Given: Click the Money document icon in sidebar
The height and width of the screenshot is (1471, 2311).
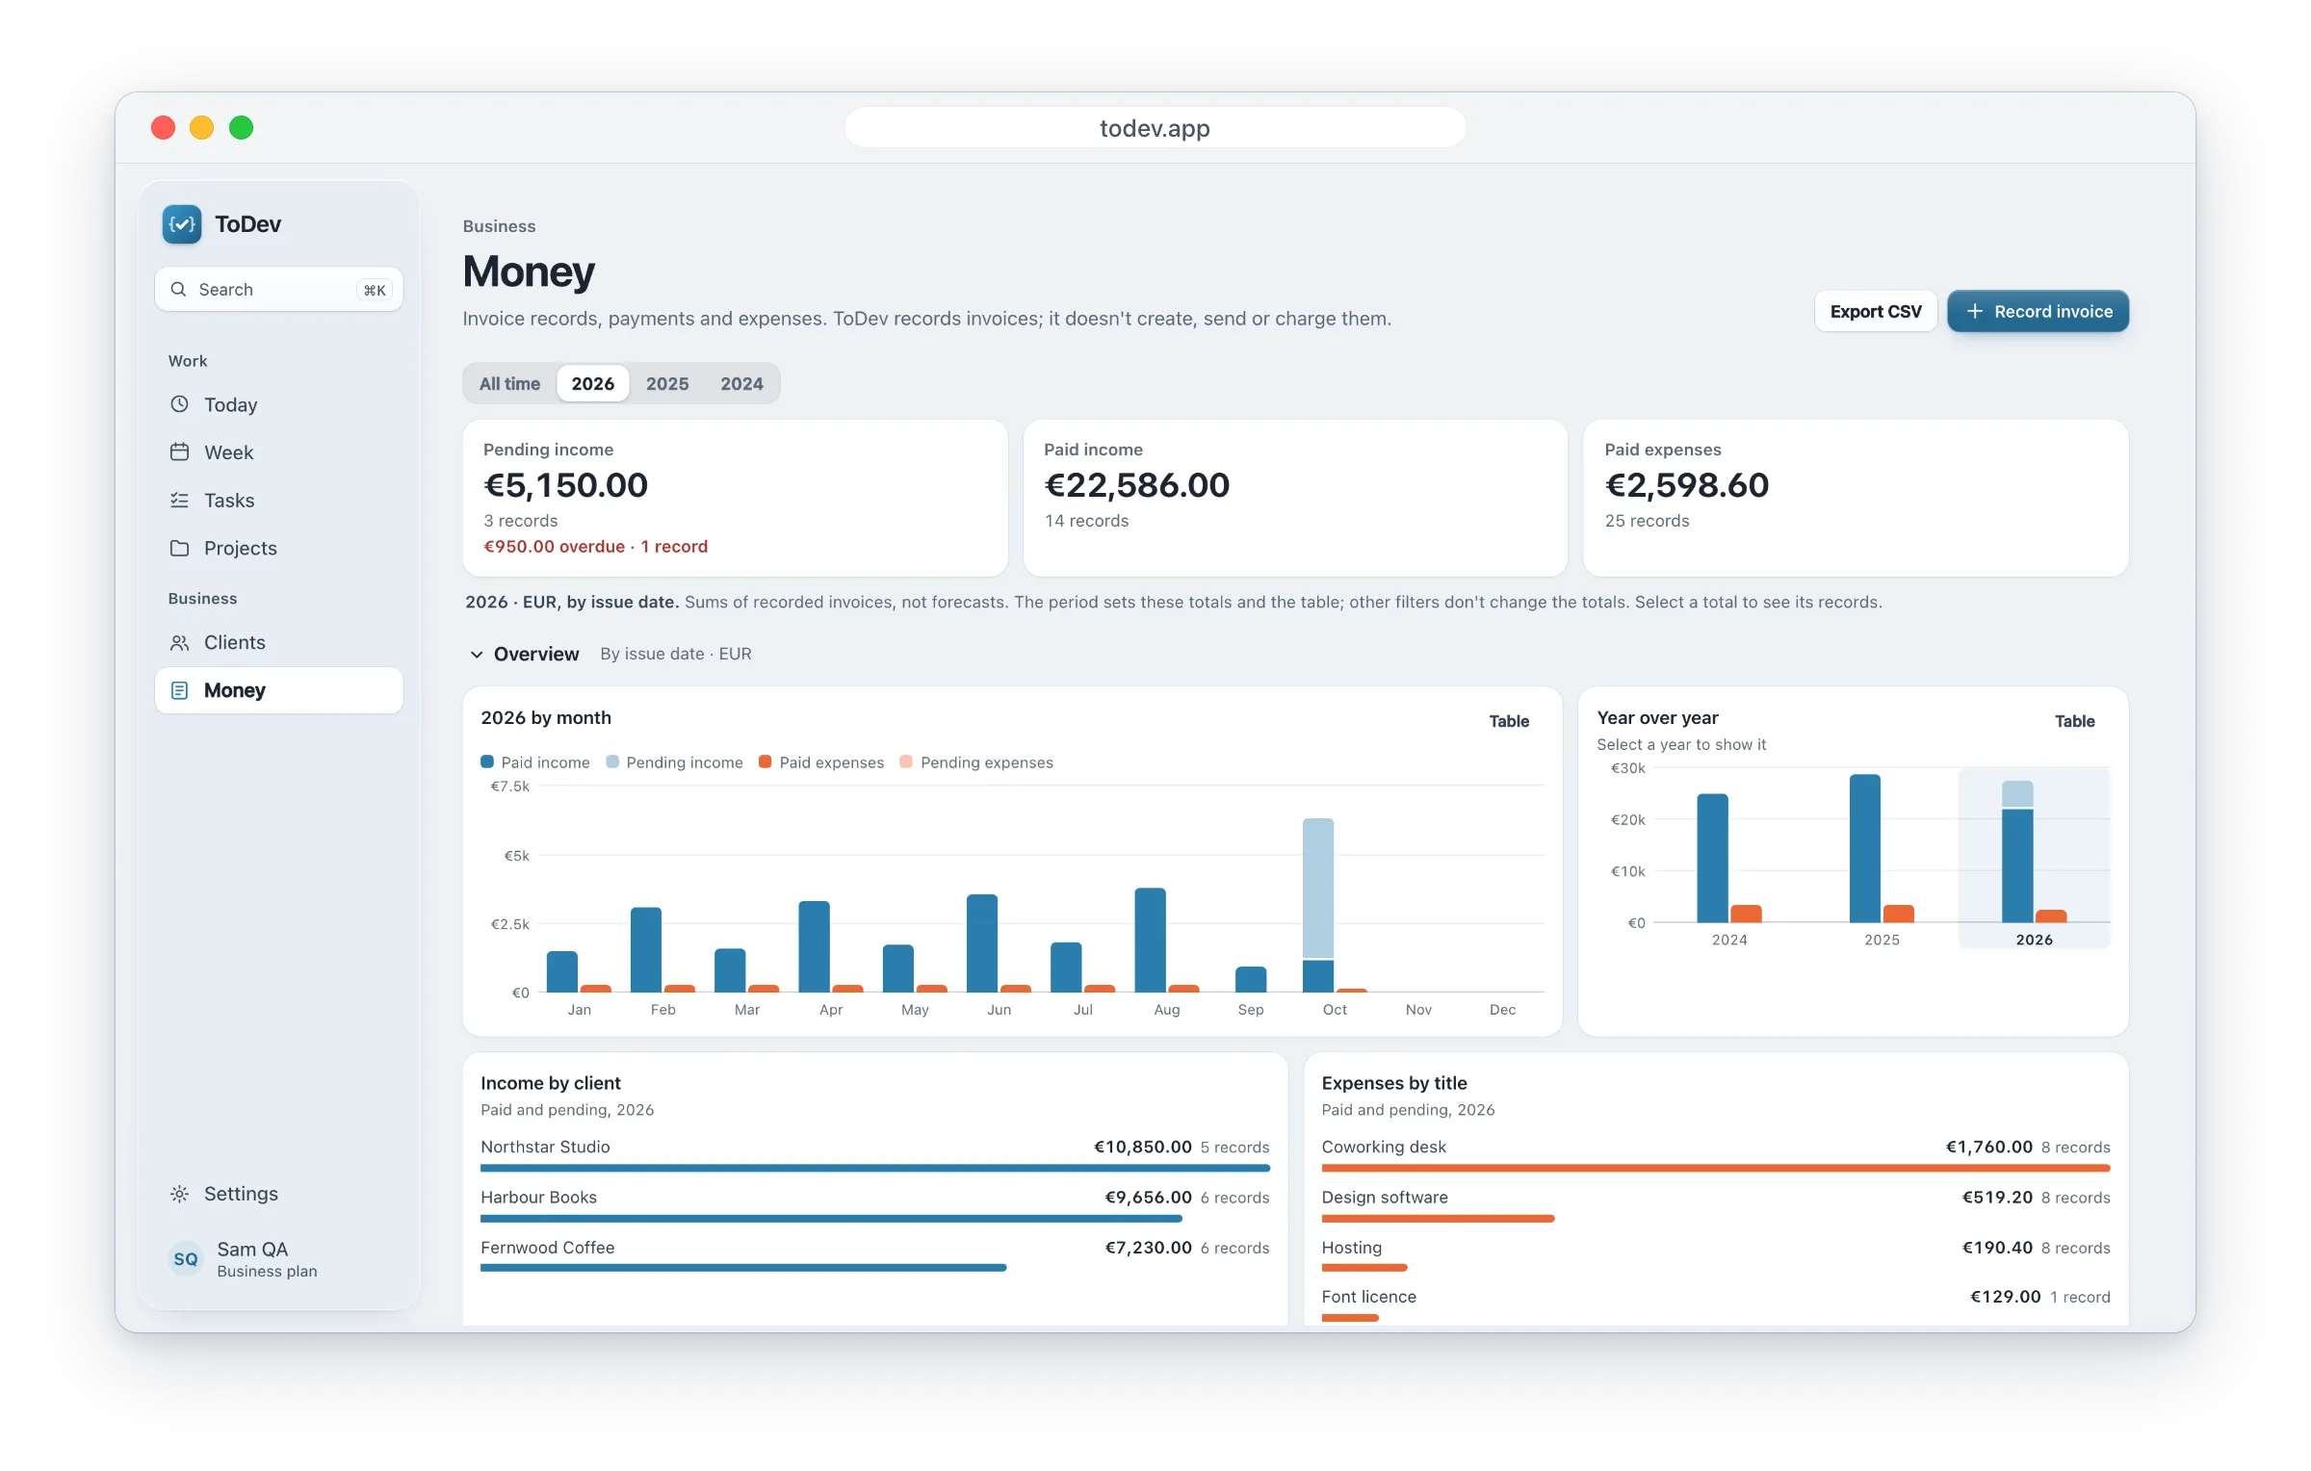Looking at the screenshot, I should point(179,690).
